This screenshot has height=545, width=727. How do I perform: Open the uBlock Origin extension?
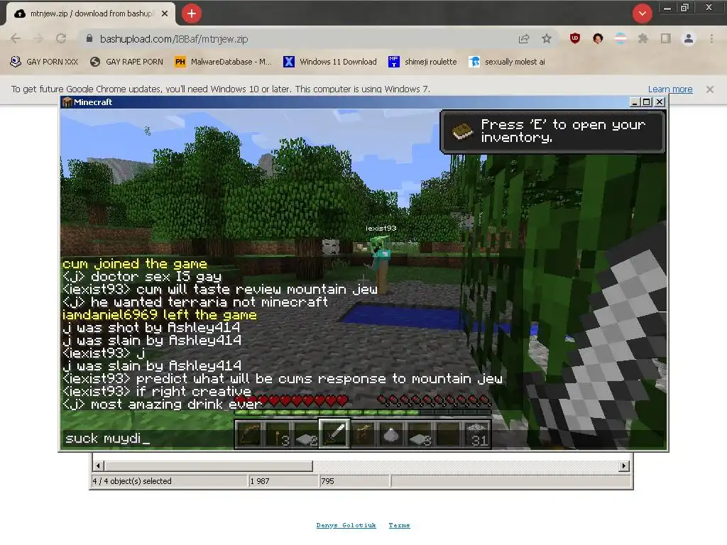pyautogui.click(x=575, y=39)
